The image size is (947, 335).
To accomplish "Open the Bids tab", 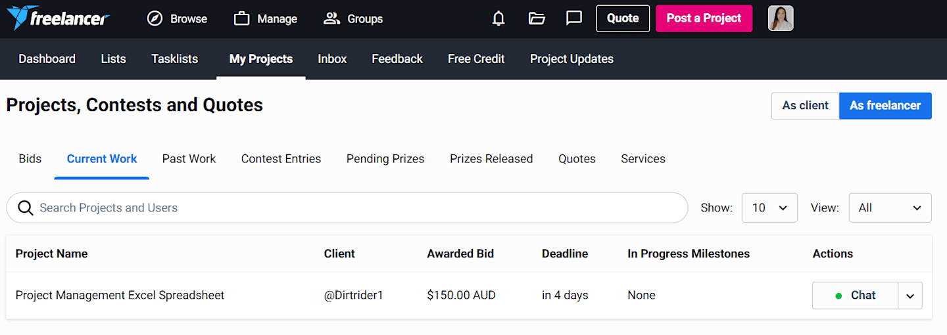I will click(x=30, y=159).
